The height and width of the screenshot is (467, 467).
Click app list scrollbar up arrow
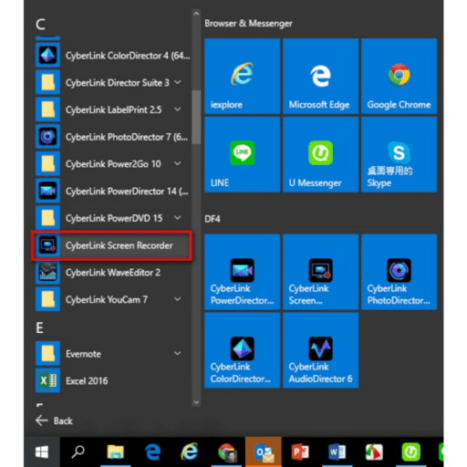tap(196, 14)
